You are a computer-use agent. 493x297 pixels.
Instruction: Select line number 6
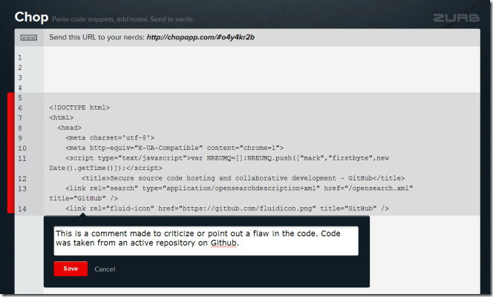(x=20, y=108)
